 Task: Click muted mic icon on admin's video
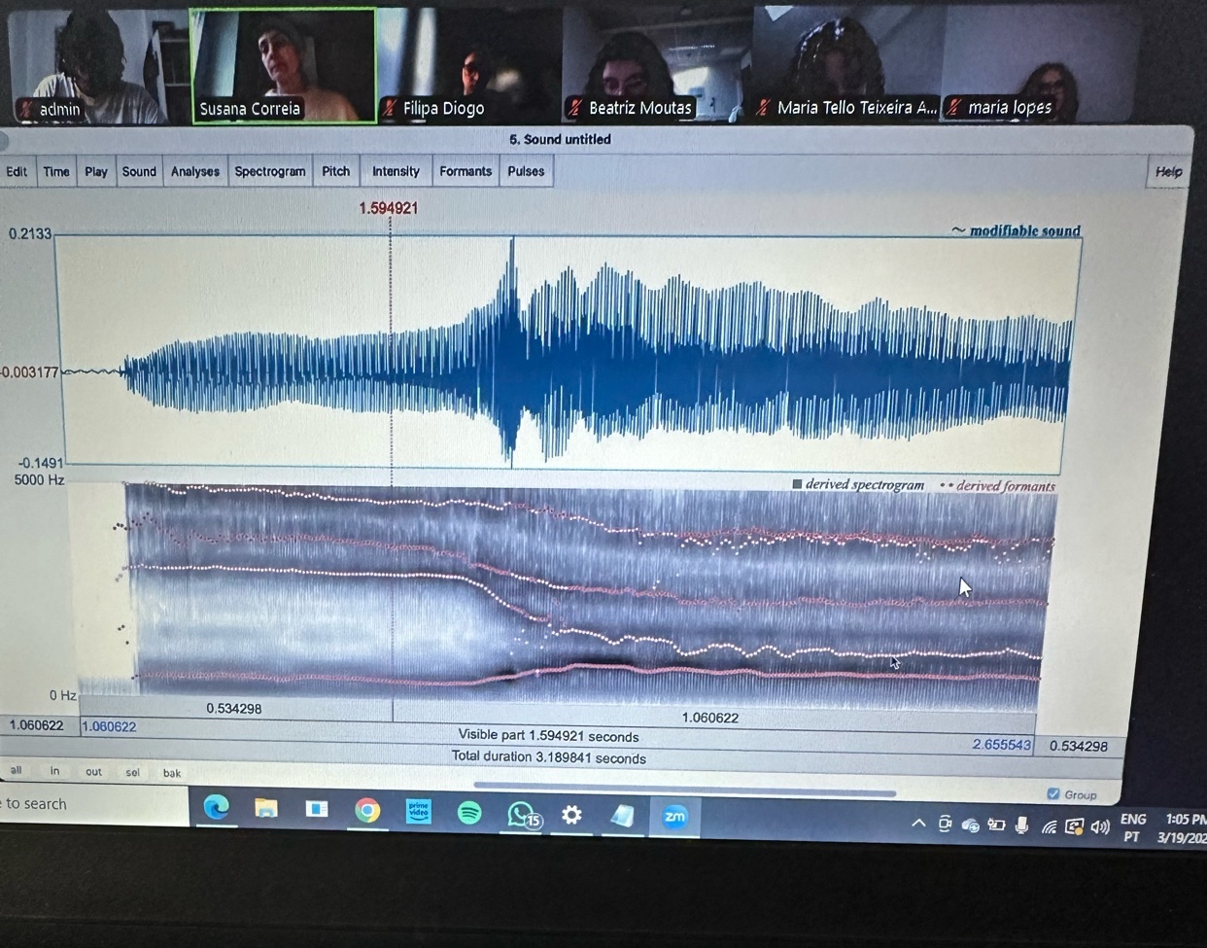click(x=26, y=109)
